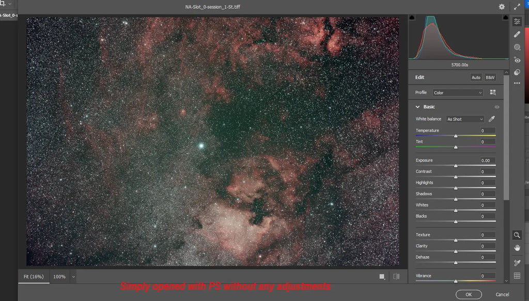Select the Edit sliders panel icon
529x301 pixels.
click(x=517, y=22)
